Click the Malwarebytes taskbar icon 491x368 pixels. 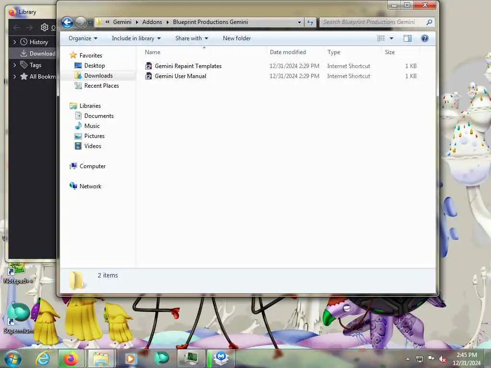pos(221,358)
